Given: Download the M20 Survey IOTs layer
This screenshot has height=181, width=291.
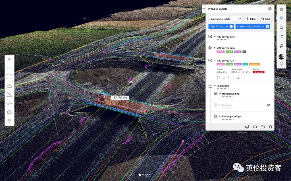Looking at the screenshot, I should pos(238,77).
